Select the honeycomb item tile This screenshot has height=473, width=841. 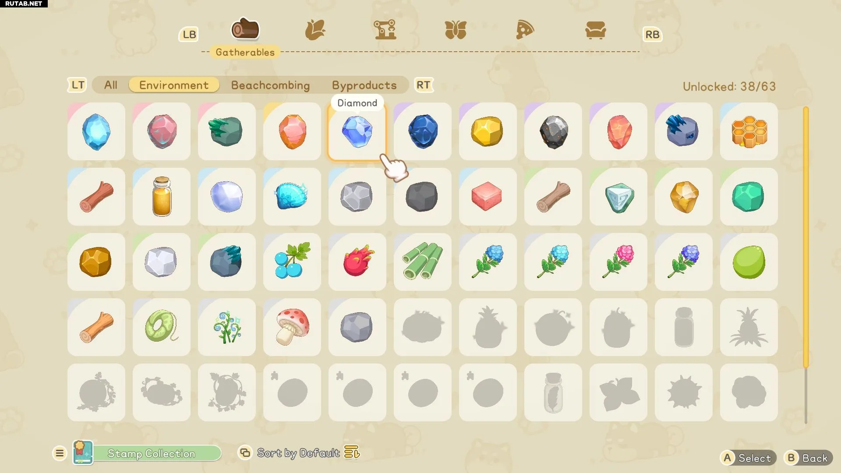click(749, 131)
